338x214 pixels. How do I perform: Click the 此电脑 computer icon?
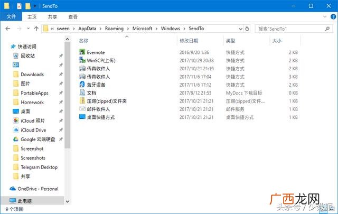(13, 201)
